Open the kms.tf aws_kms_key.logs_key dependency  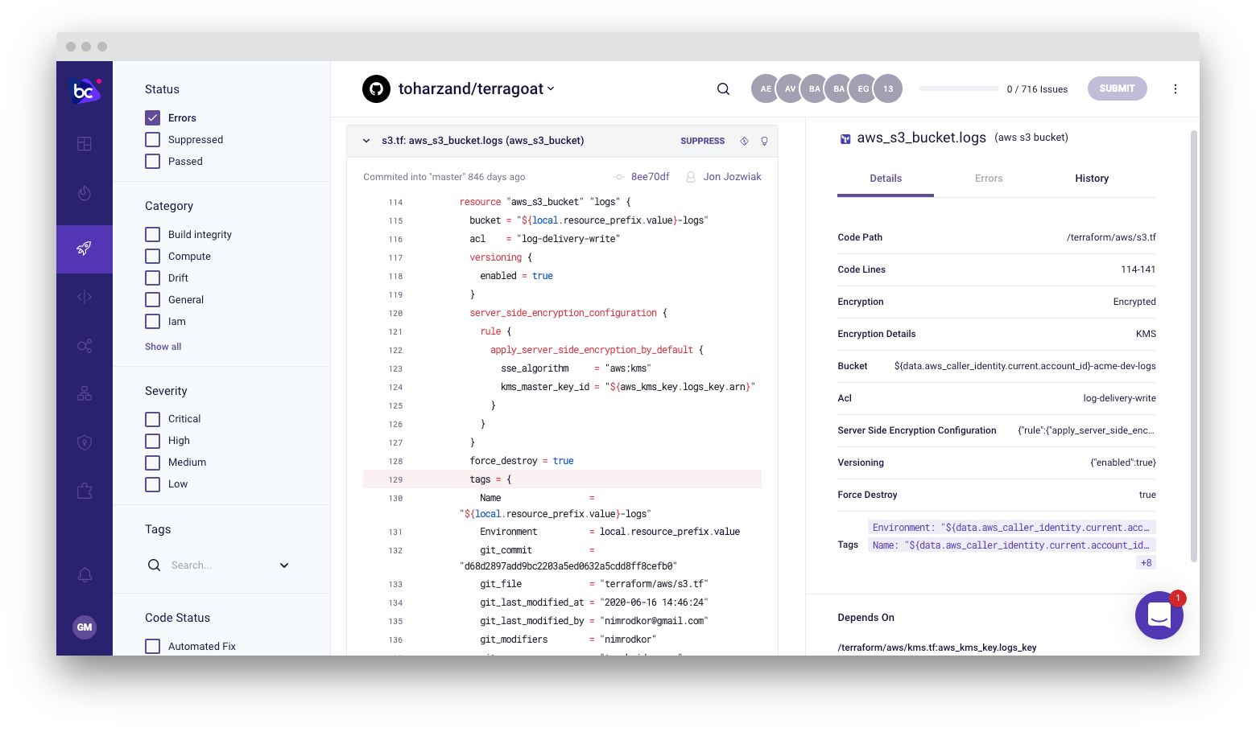coord(937,648)
